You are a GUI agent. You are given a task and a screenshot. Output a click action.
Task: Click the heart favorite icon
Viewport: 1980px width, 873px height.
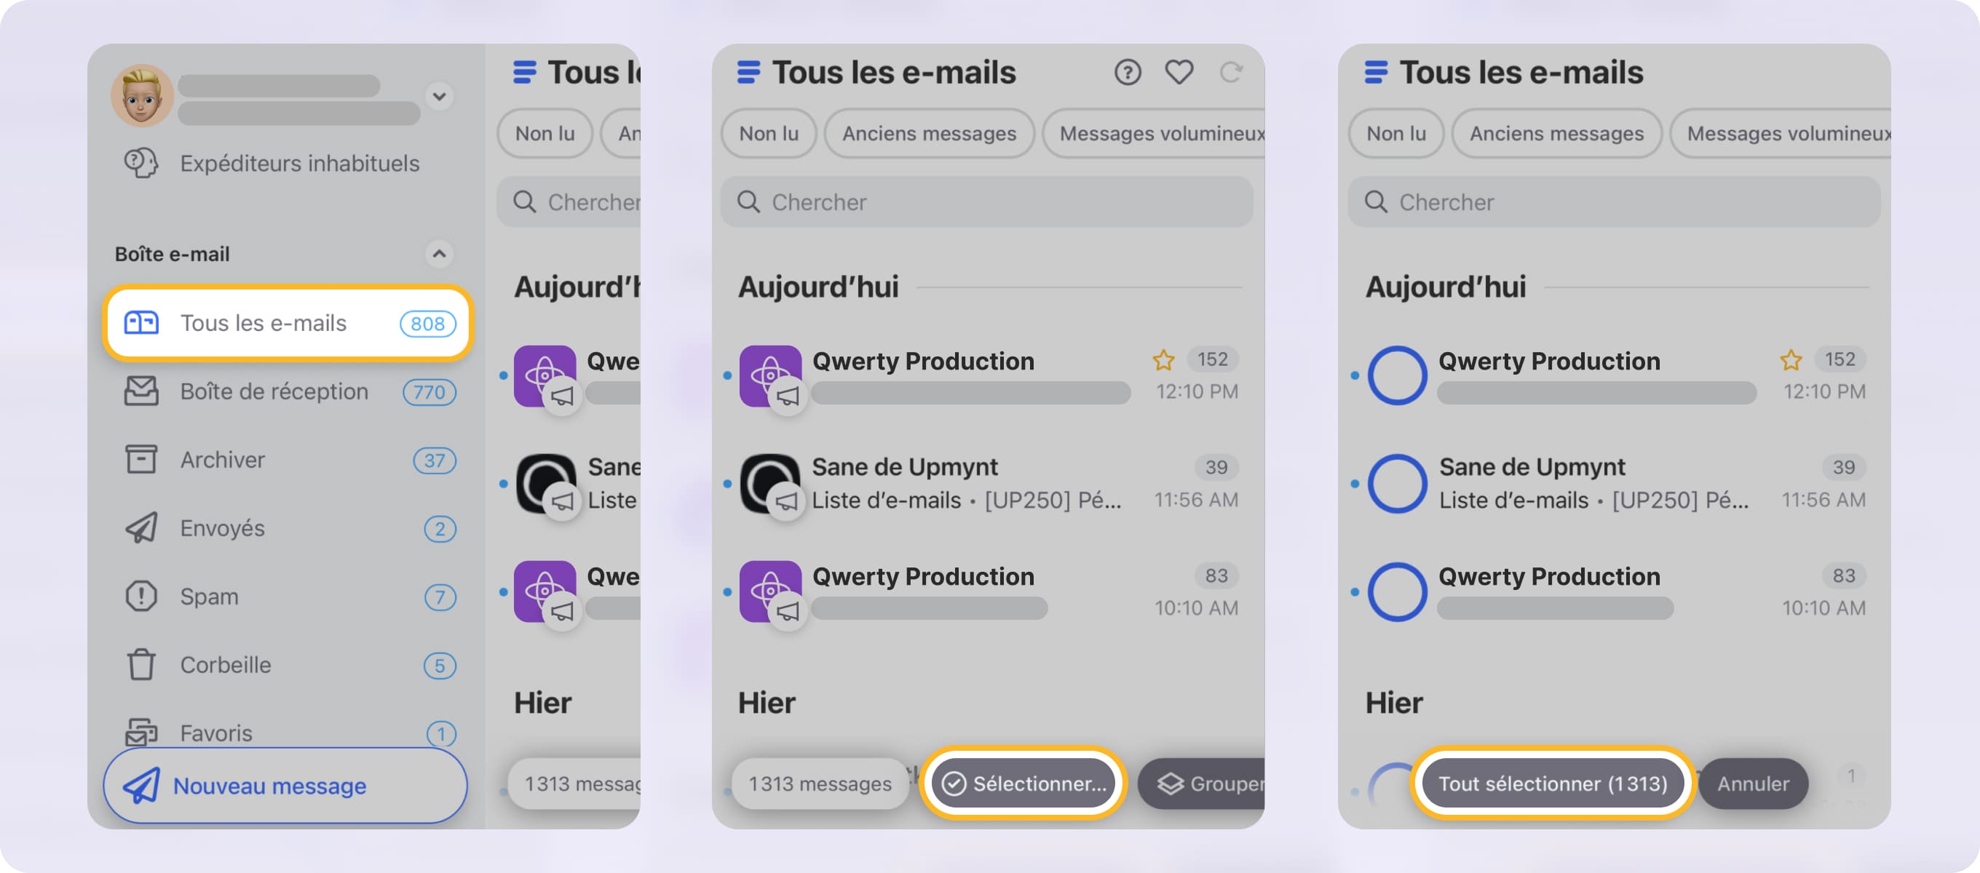pyautogui.click(x=1179, y=72)
